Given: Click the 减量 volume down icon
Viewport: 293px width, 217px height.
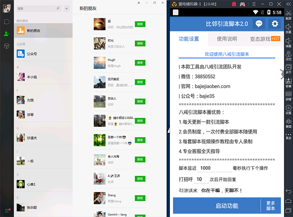Looking at the screenshot, I should pos(288,43).
